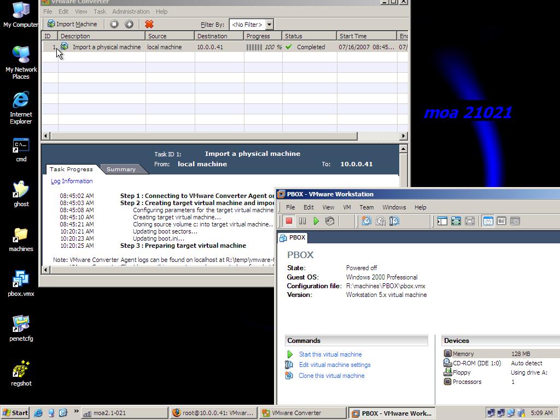Click the task list horizontal scrollbar
560x420 pixels.
point(203,136)
